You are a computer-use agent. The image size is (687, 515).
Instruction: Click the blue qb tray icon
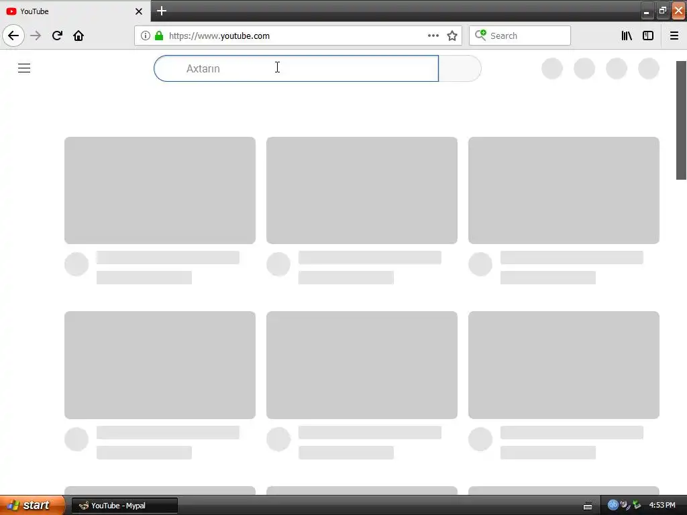613,505
